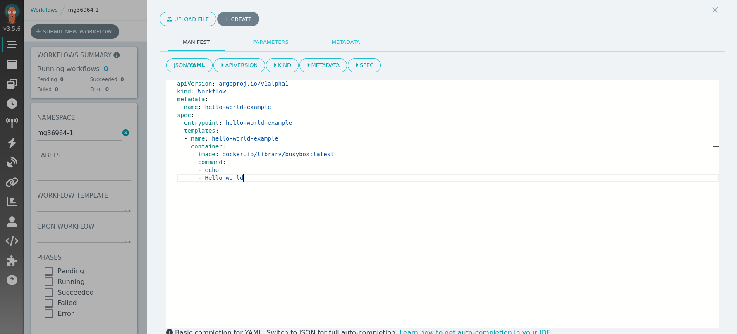Expand the METADATA section button

point(323,65)
